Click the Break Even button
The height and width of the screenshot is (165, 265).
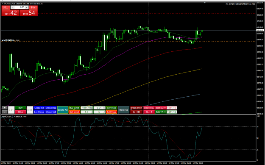tap(136, 108)
